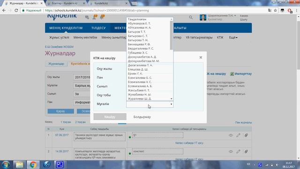Go back with the browser back arrow
This screenshot has width=300, height=169.
4,10
